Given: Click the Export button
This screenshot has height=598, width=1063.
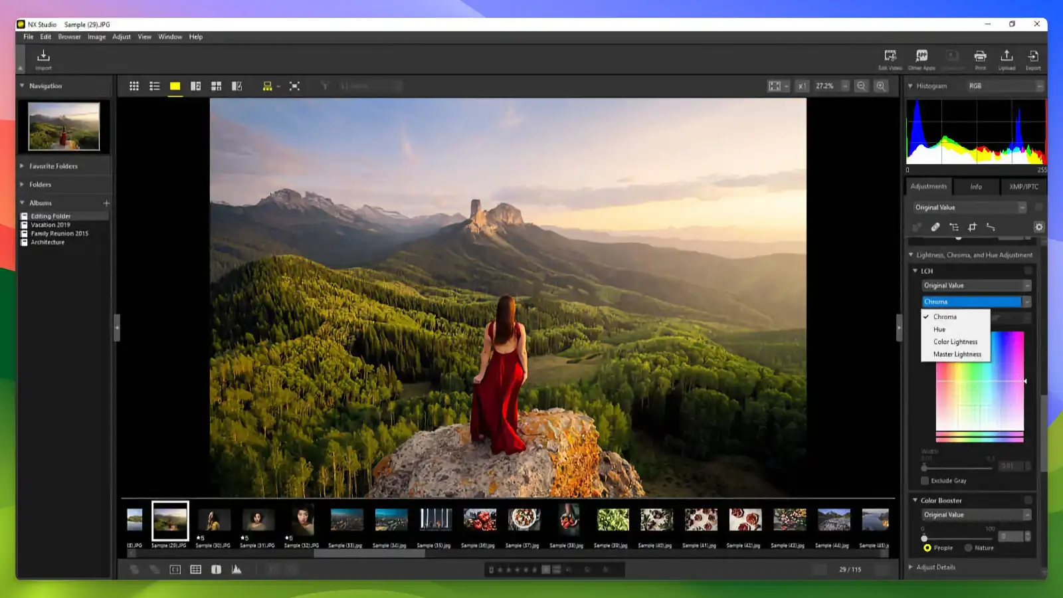Looking at the screenshot, I should pyautogui.click(x=1033, y=59).
